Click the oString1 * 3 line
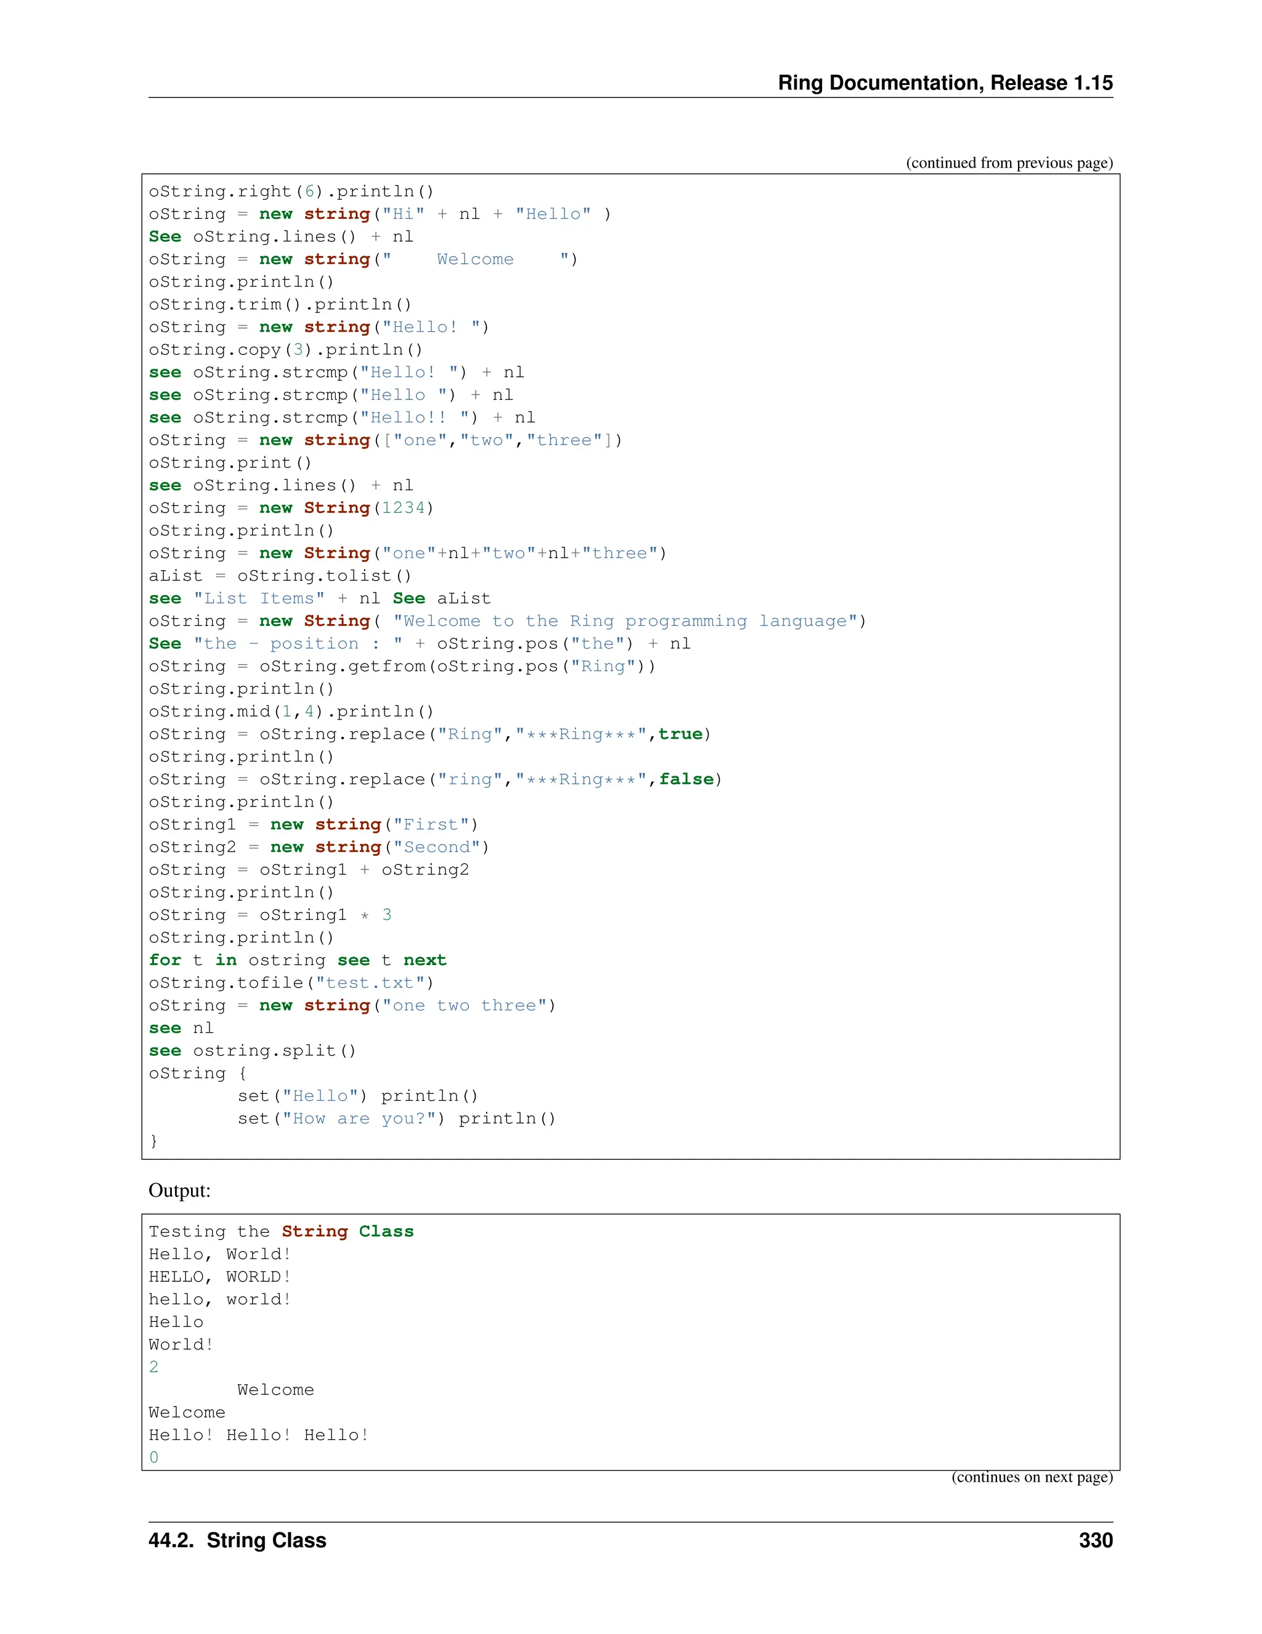The image size is (1262, 1634). click(x=270, y=915)
